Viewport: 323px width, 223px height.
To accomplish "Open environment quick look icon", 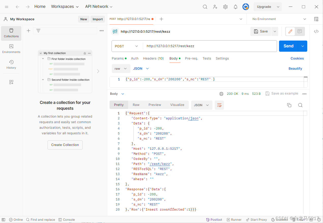I will click(316, 19).
